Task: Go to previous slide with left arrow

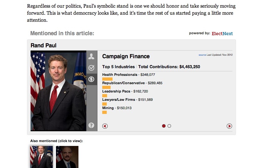Action: [x=105, y=126]
